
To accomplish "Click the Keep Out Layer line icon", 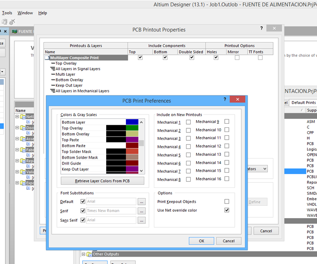I will point(53,86).
